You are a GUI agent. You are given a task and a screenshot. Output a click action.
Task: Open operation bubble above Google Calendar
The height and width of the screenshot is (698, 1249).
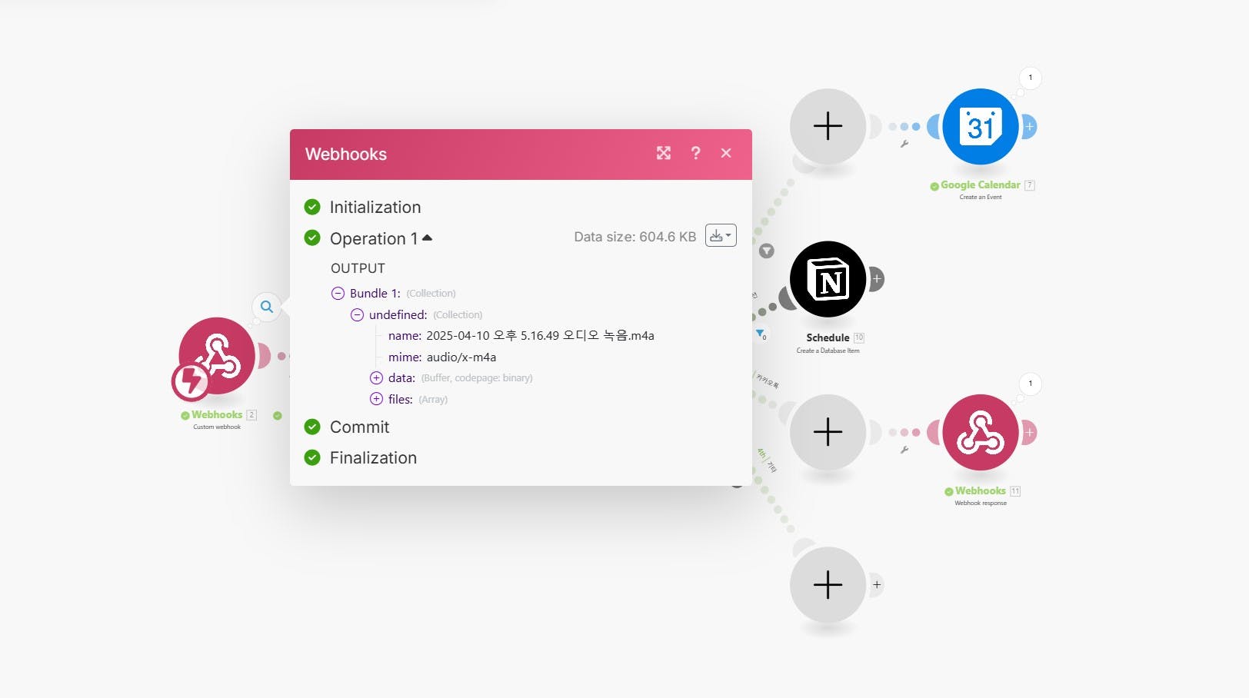click(1031, 78)
